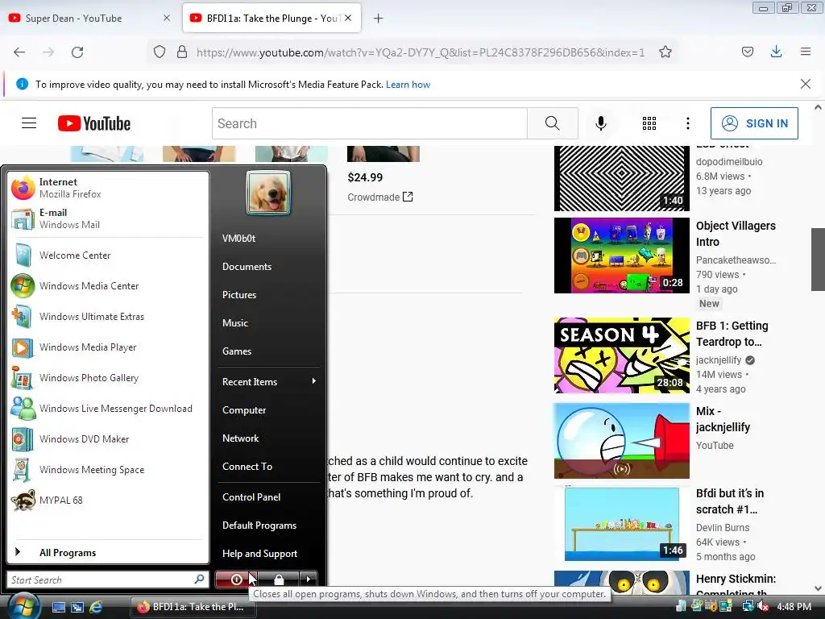Launch Windows DVD Maker
Viewport: 825px width, 619px height.
click(x=108, y=439)
